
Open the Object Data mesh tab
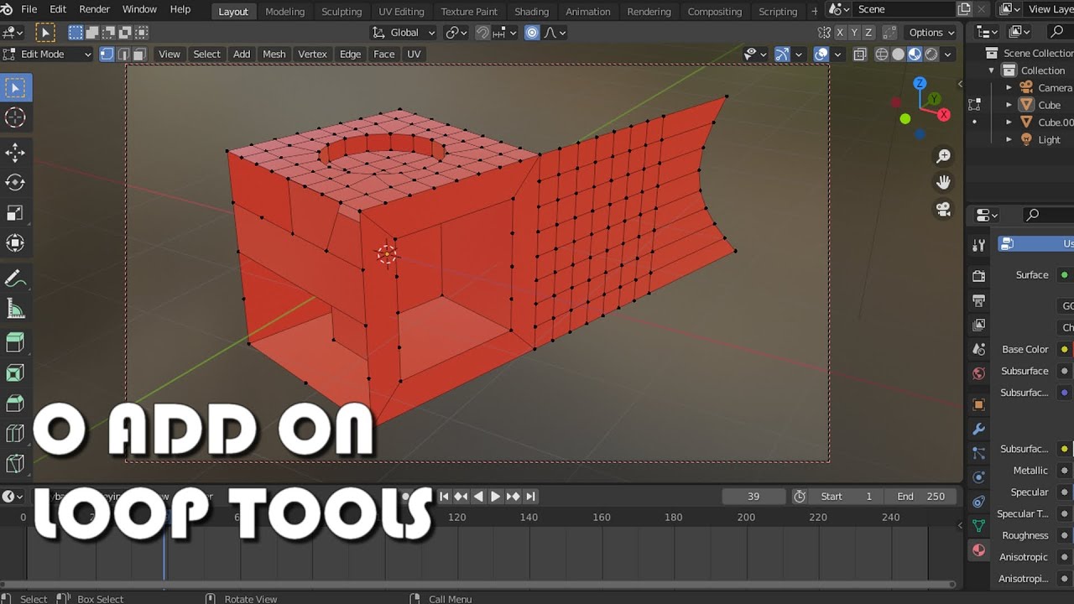click(978, 526)
